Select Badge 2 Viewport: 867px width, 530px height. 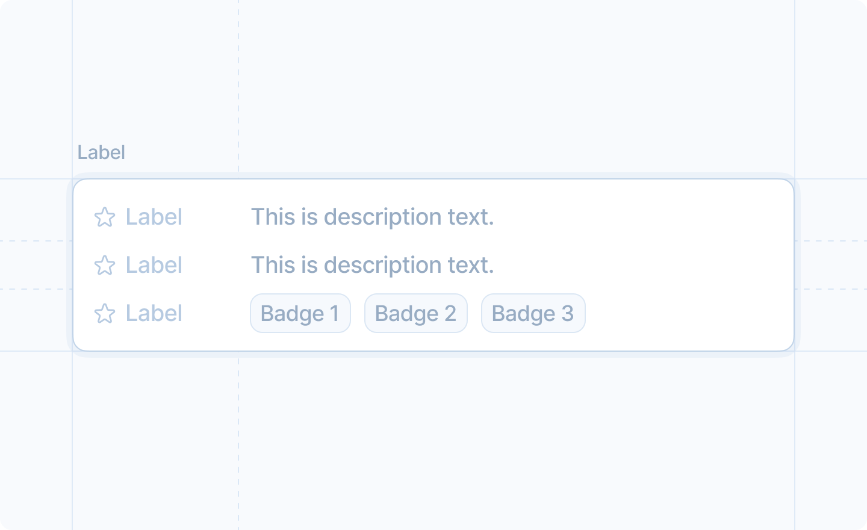(415, 314)
